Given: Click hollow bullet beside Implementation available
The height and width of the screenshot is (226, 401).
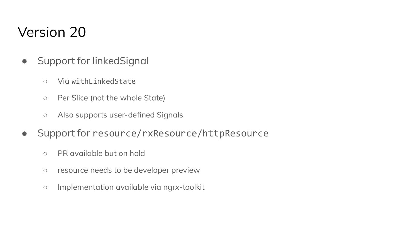Looking at the screenshot, I should tap(45, 187).
